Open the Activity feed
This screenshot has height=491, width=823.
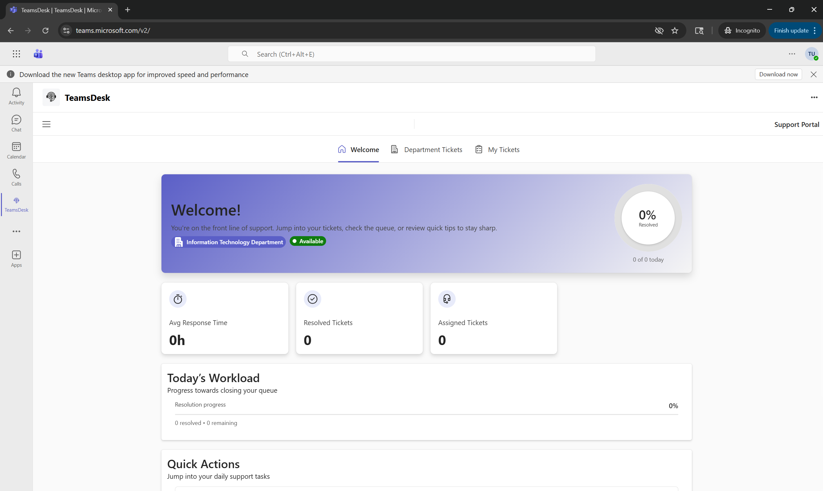click(16, 96)
